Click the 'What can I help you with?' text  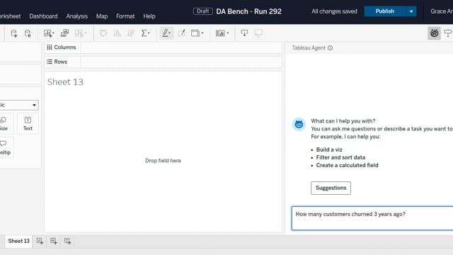(x=343, y=121)
